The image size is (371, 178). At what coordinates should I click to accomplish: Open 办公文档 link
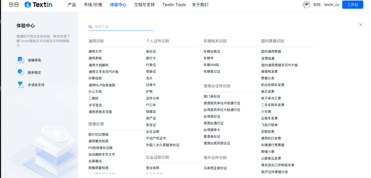tap(95, 92)
